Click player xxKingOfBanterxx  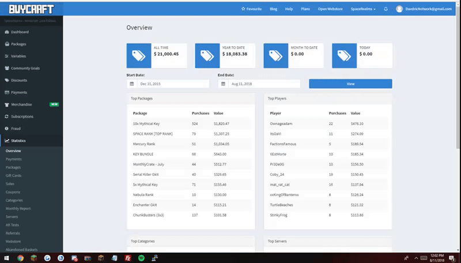pyautogui.click(x=284, y=195)
